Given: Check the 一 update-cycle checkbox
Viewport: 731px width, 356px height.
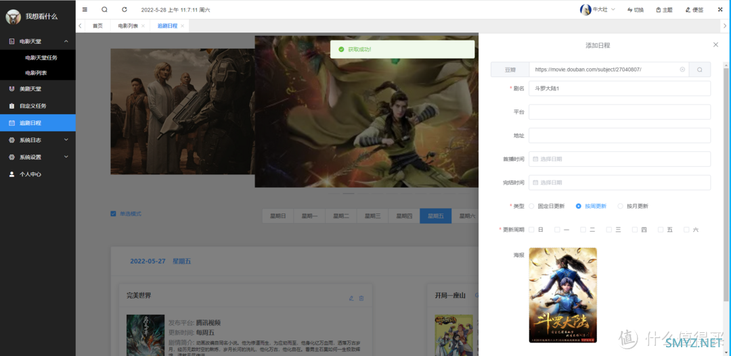Looking at the screenshot, I should pyautogui.click(x=557, y=230).
